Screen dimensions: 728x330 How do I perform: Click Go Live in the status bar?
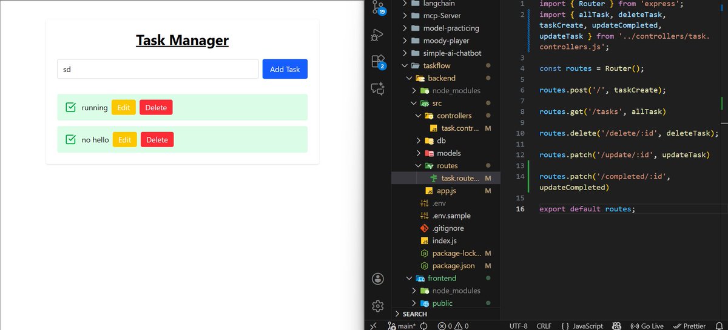[647, 326]
